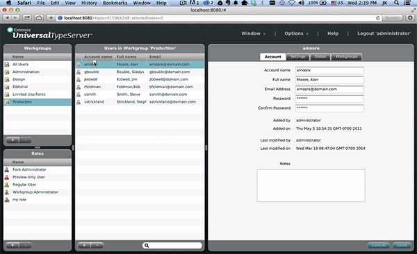Click into the Full name field
Viewport: 417px width, 254px height.
pos(329,80)
